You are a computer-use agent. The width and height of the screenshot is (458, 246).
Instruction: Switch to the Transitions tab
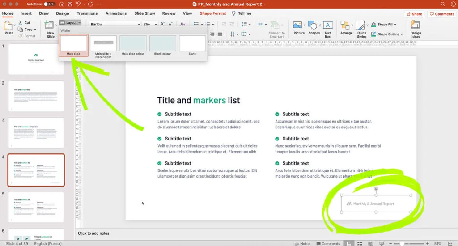pyautogui.click(x=87, y=13)
